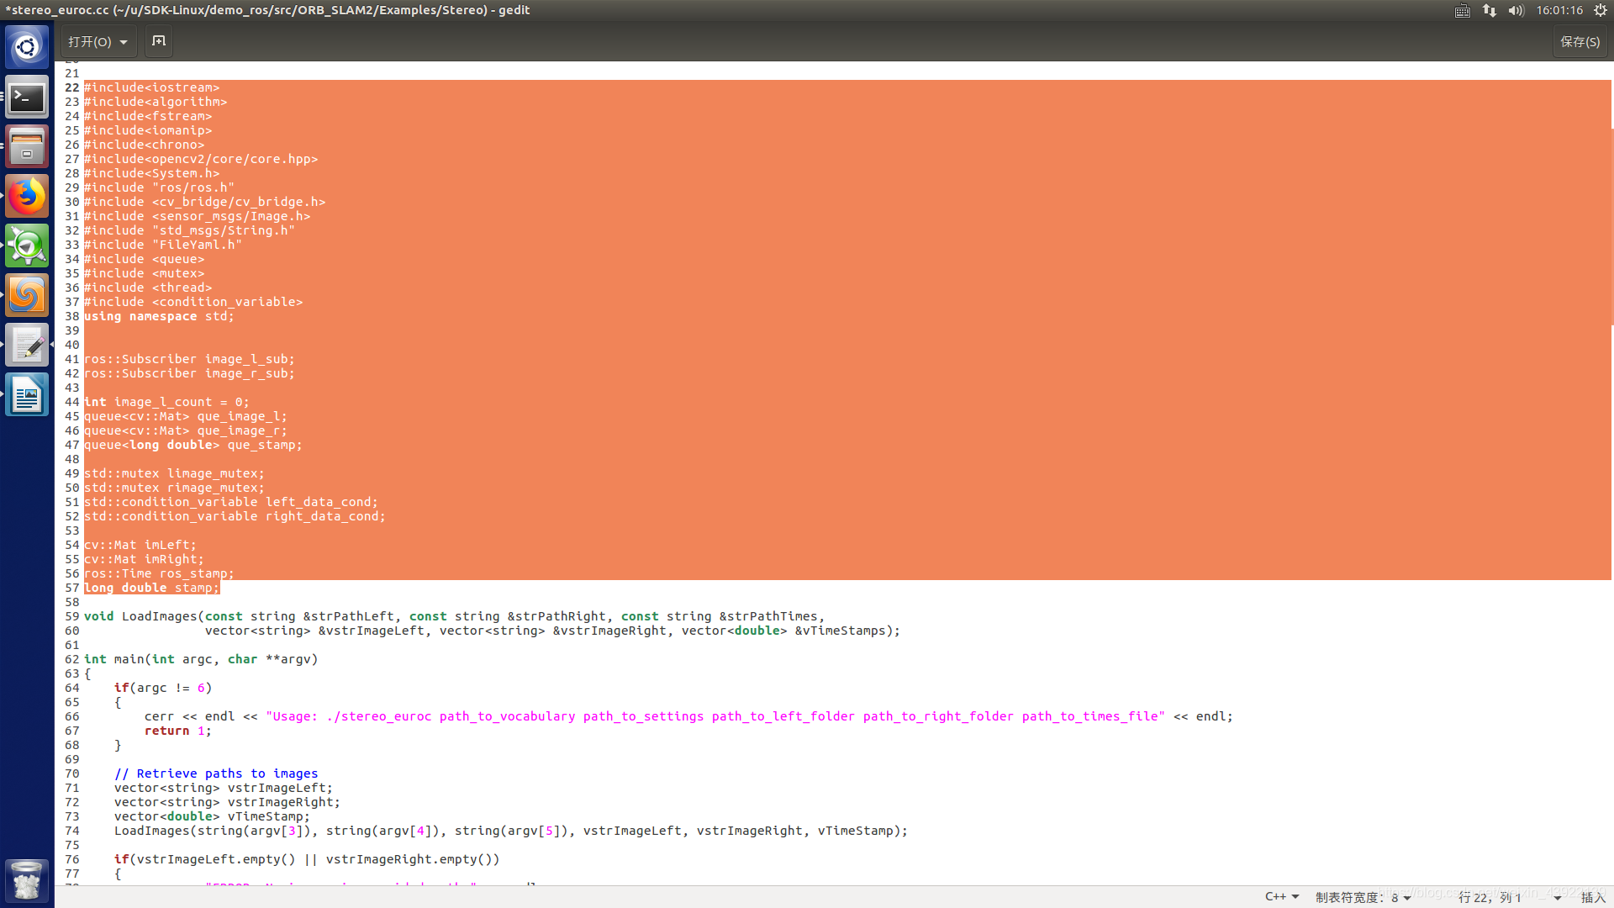Open network connection indicator

(1490, 10)
